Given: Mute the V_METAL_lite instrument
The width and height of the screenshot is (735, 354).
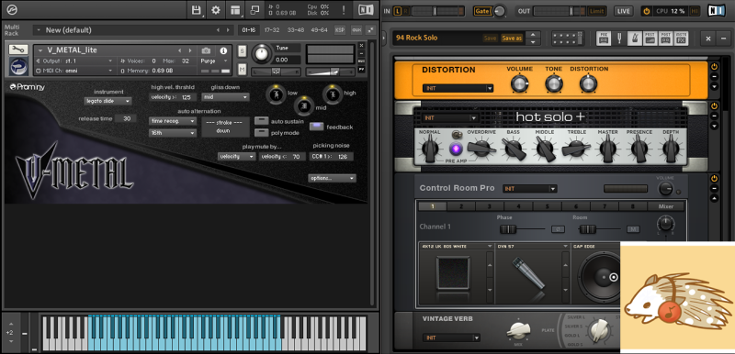Looking at the screenshot, I should pyautogui.click(x=242, y=69).
